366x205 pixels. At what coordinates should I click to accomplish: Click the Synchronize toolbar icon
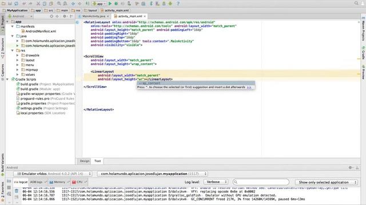click(17, 3)
